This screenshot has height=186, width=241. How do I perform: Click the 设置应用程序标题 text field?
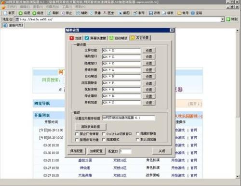click(x=129, y=118)
